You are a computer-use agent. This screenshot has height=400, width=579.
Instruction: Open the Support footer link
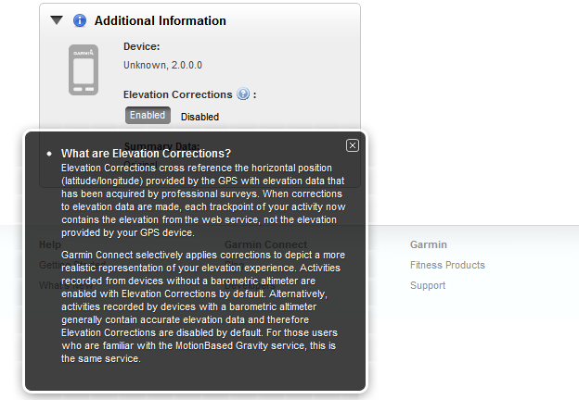[x=428, y=285]
